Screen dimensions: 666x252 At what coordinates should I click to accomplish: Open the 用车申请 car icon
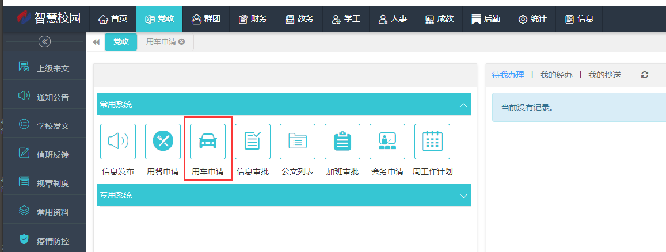[208, 142]
